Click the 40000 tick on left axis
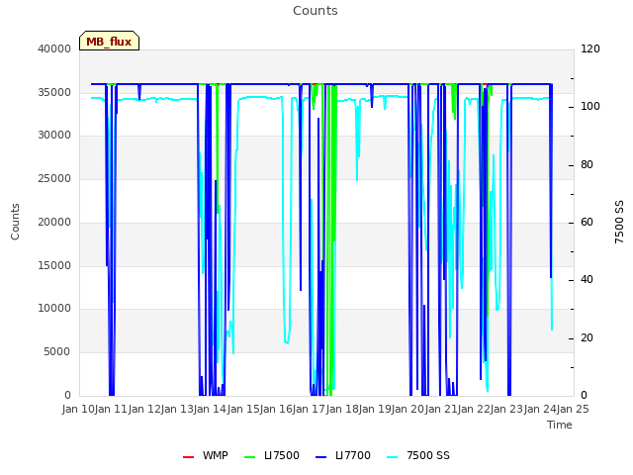This screenshot has height=475, width=633. [x=54, y=48]
